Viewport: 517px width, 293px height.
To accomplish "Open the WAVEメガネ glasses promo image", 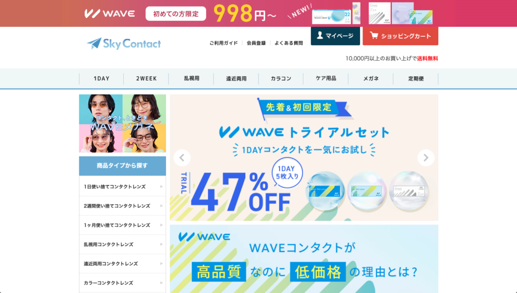I will click(x=122, y=124).
